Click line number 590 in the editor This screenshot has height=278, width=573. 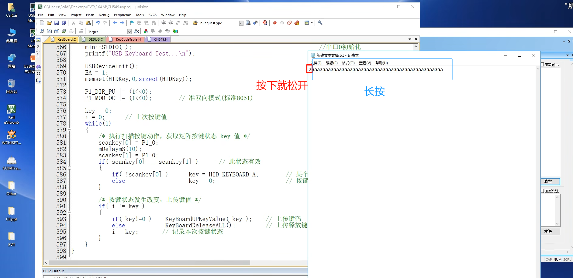coord(61,200)
